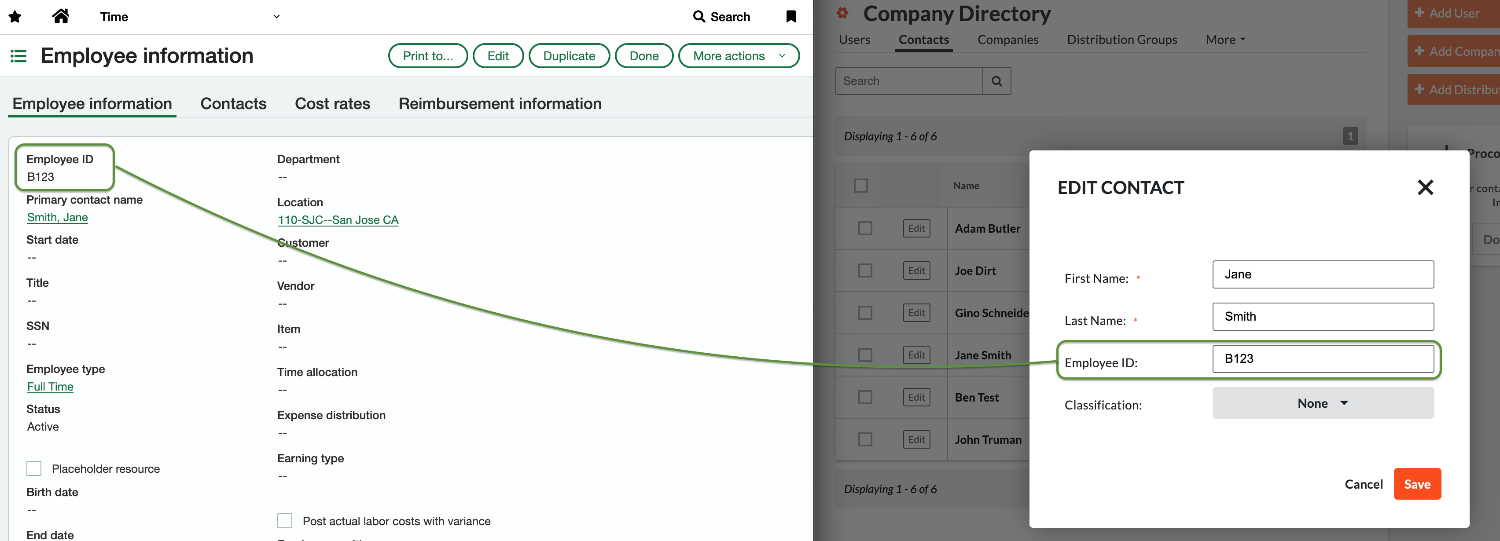This screenshot has height=541, width=1500.
Task: Open the Distribution Groups tab
Action: 1121,40
